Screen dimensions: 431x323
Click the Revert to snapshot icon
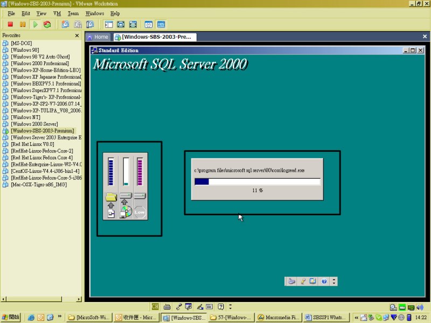click(x=78, y=24)
